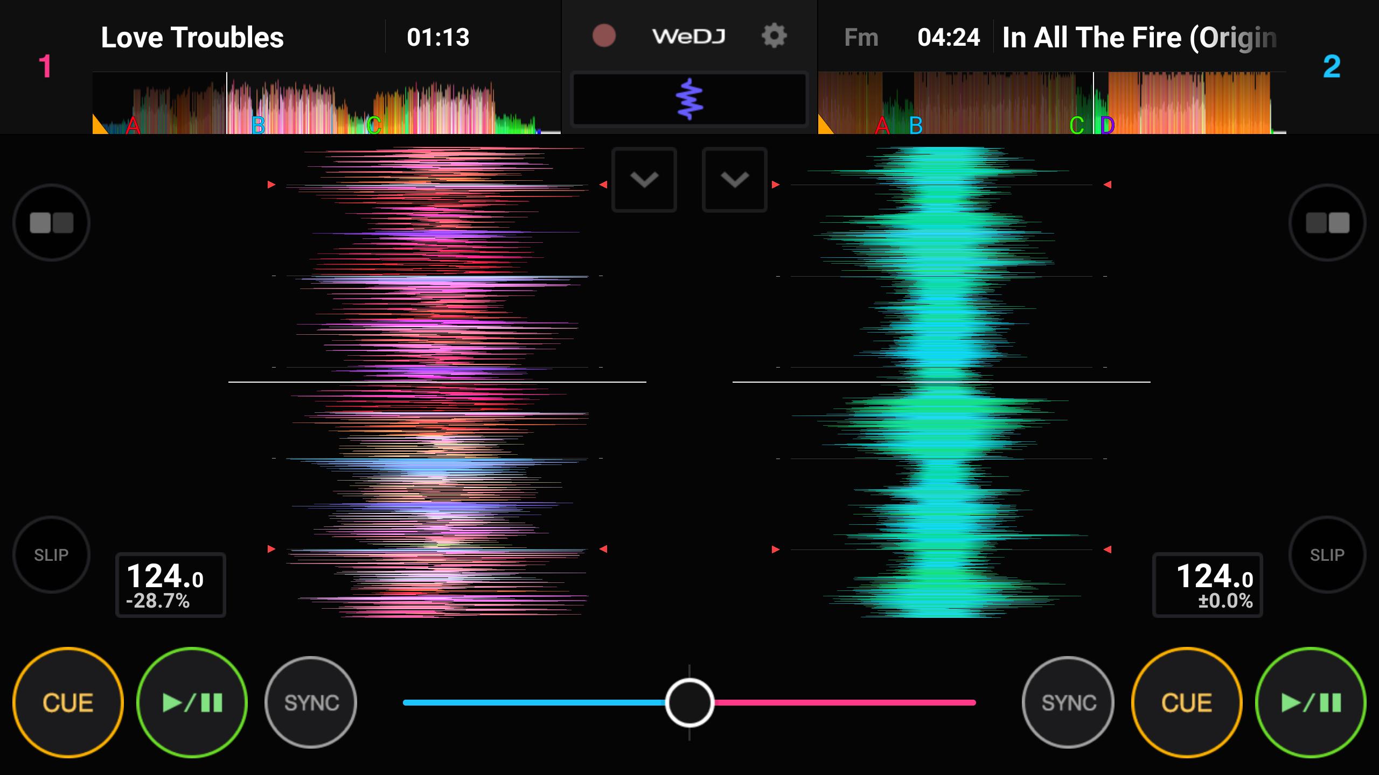Enable SYNC on Deck 2
The height and width of the screenshot is (775, 1379).
coord(1068,702)
